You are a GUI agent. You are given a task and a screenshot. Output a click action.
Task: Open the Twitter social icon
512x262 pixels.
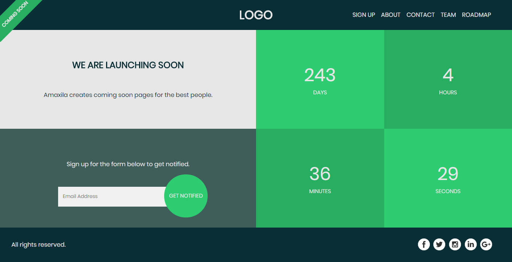click(x=439, y=244)
